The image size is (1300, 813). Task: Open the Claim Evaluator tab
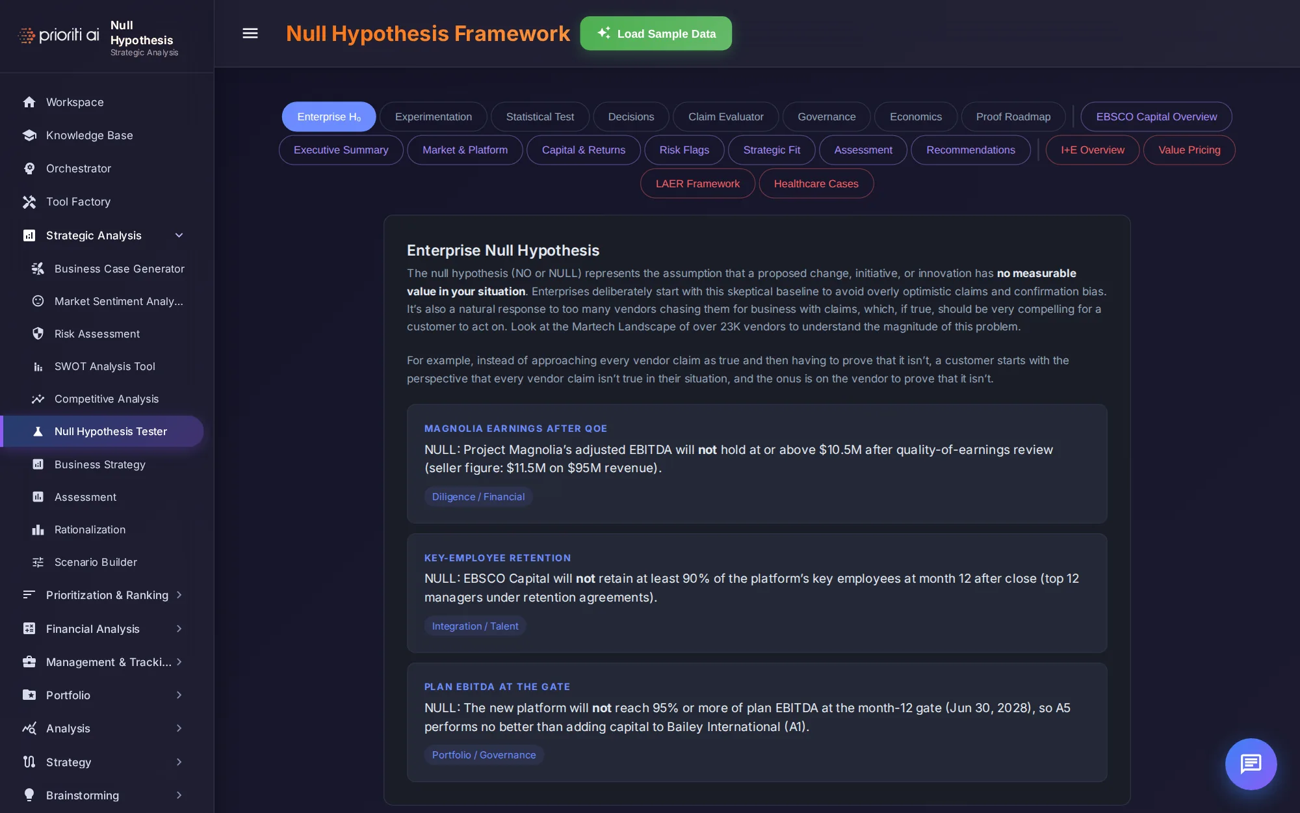pyautogui.click(x=726, y=117)
